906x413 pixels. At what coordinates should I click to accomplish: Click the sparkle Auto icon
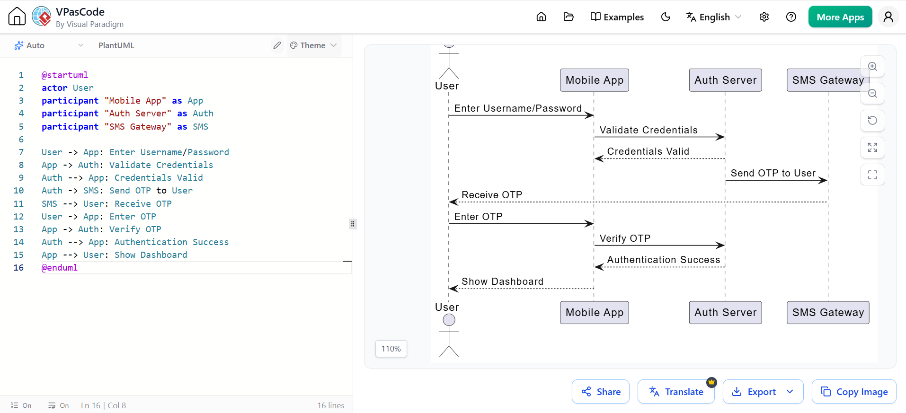click(x=19, y=45)
